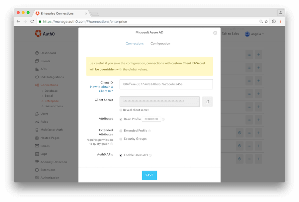Click into the Client ID field

point(166,84)
